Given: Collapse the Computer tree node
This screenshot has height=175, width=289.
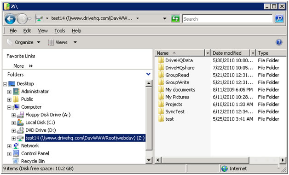Looking at the screenshot, I should 9,107.
